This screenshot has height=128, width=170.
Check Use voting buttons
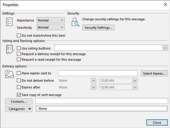(19, 48)
